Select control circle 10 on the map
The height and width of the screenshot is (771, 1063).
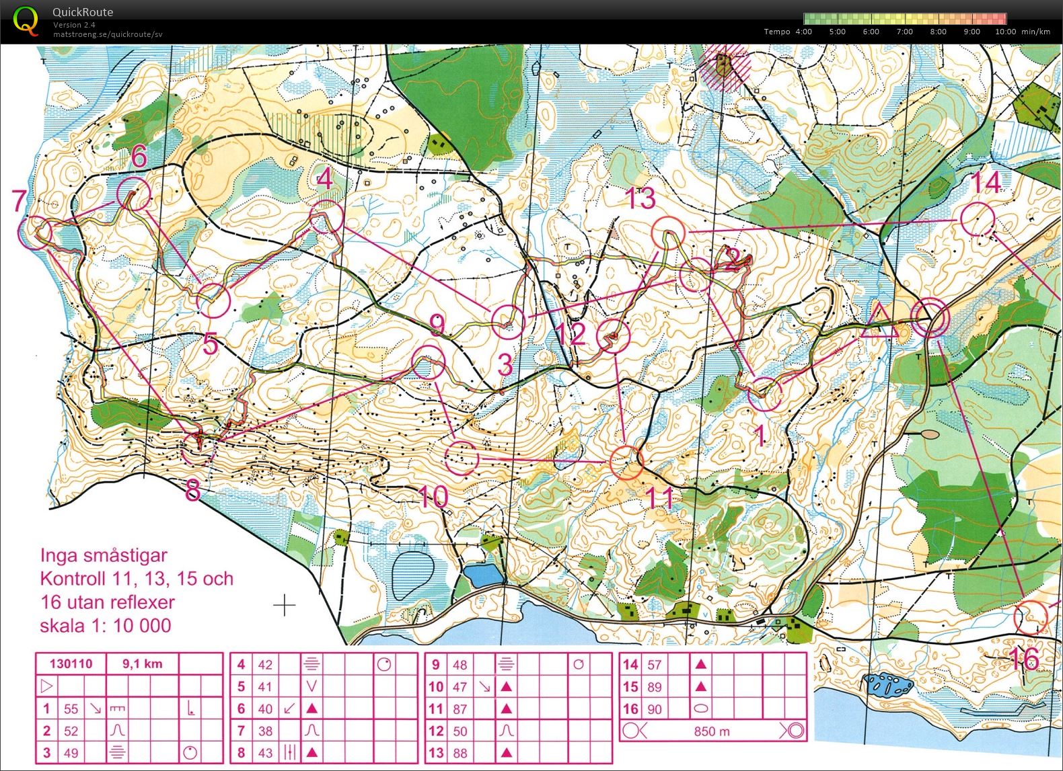pos(462,458)
